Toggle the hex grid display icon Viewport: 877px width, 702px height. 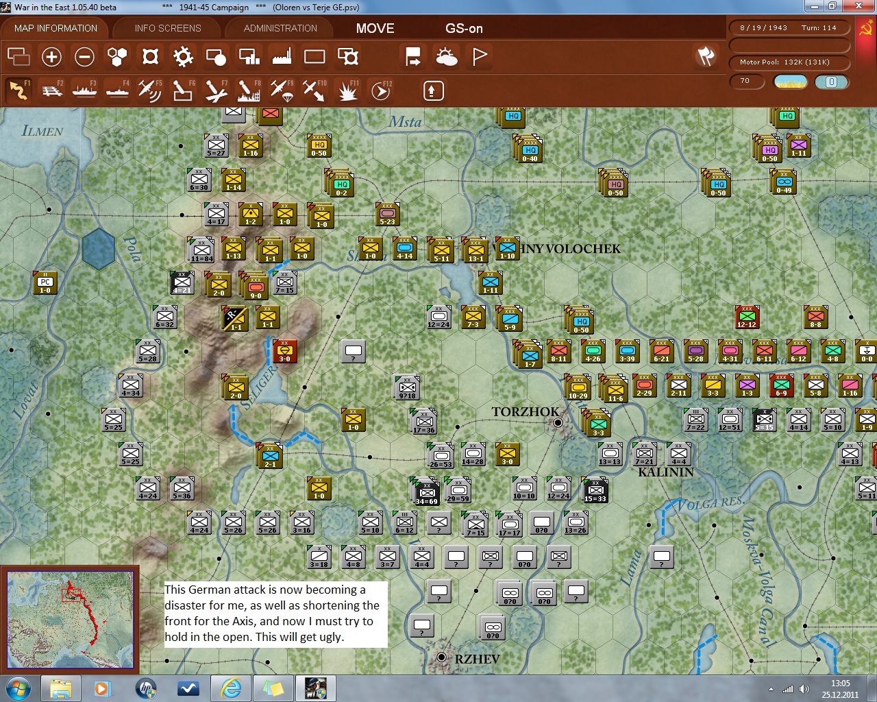click(117, 56)
